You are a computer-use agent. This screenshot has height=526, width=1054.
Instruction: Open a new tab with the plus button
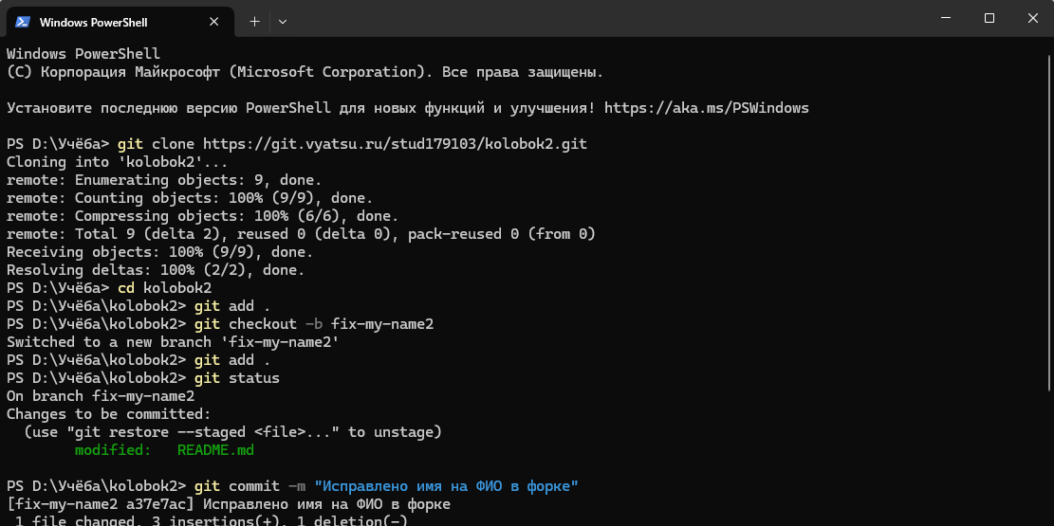pos(254,21)
